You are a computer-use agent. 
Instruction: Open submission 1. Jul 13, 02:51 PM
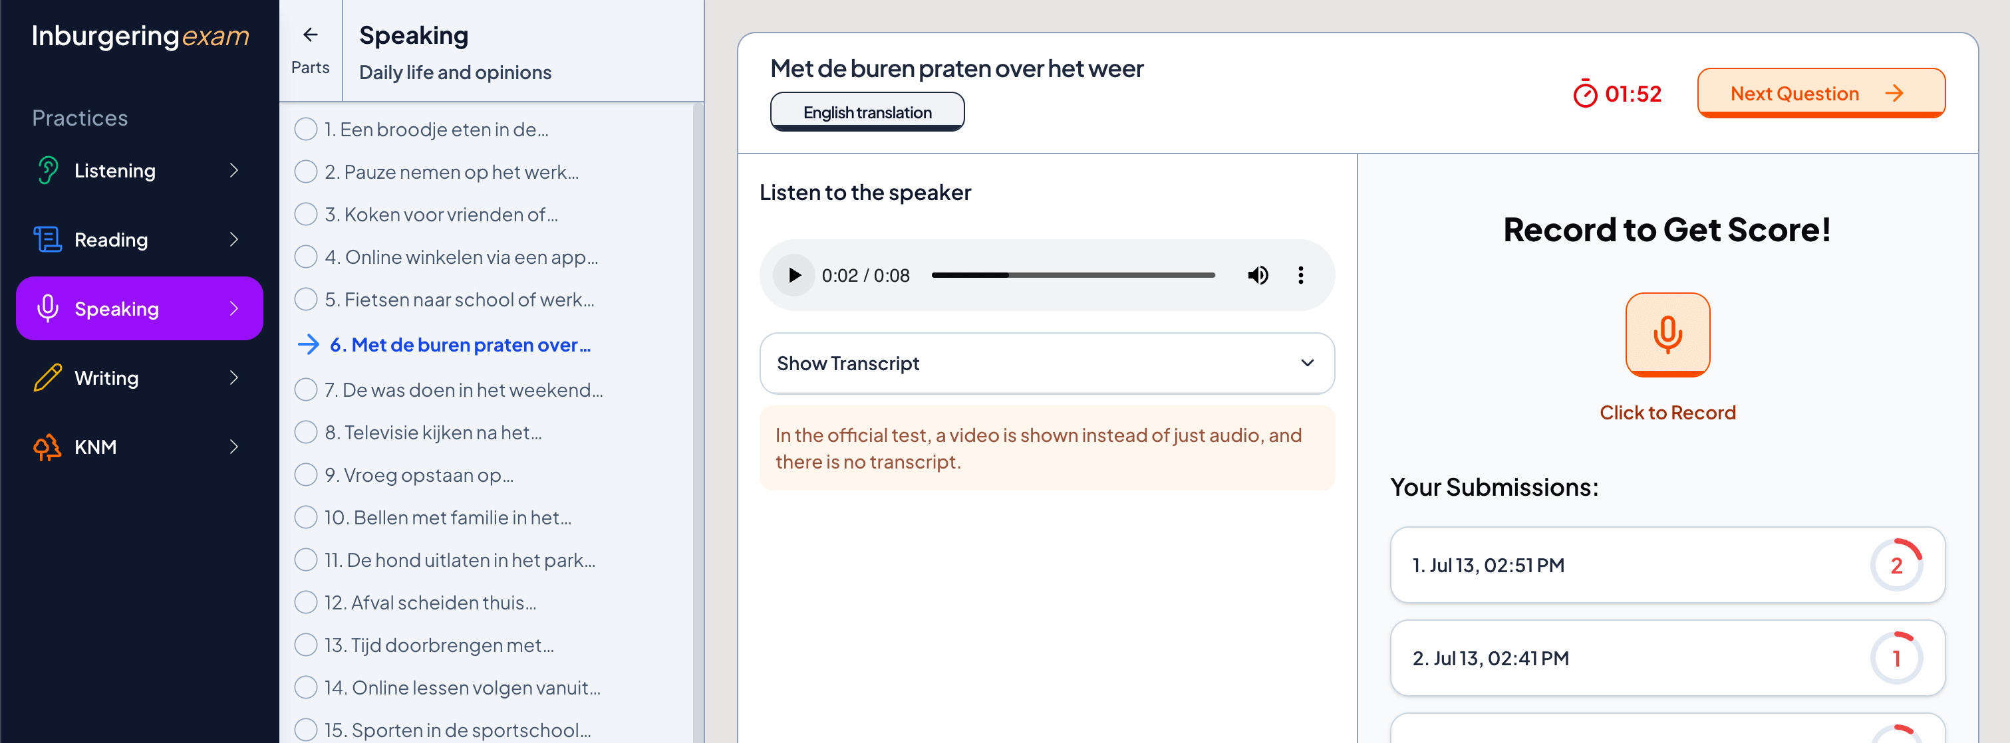[x=1667, y=566]
